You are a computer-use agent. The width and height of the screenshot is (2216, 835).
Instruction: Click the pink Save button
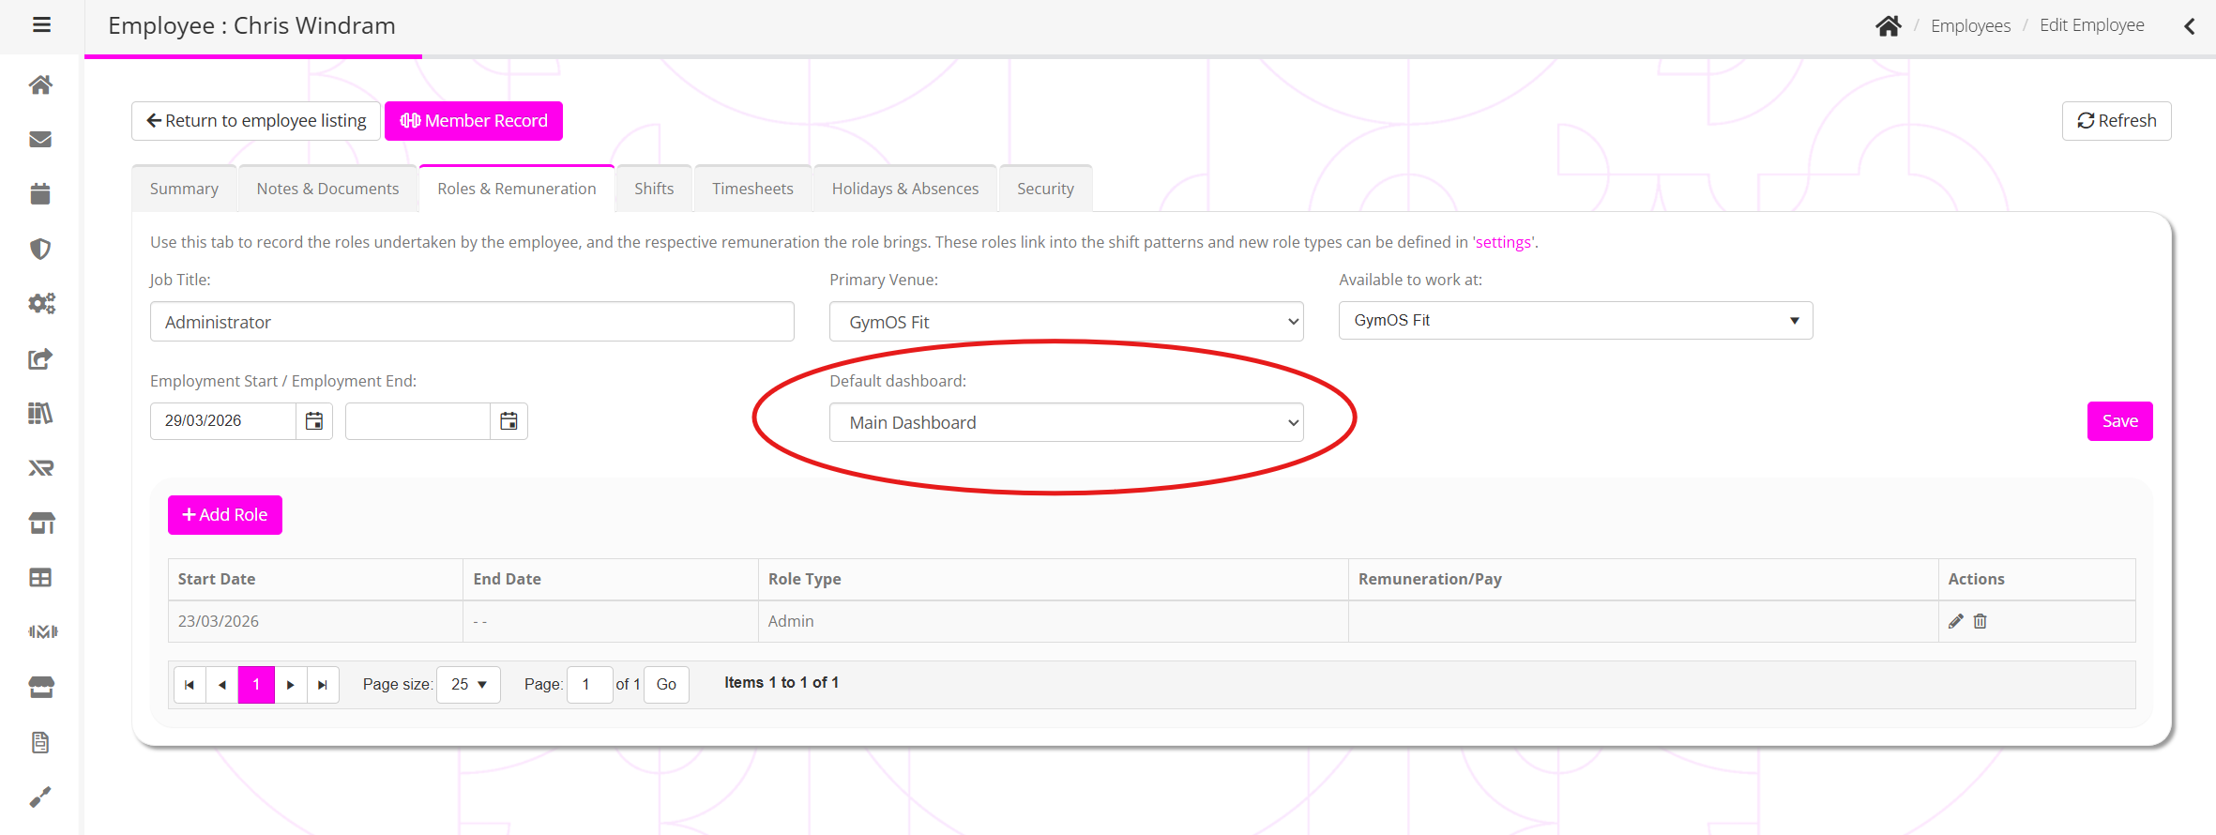[x=2119, y=421]
